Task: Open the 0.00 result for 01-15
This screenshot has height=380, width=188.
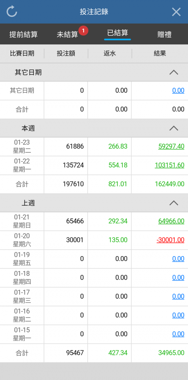Action: (178, 334)
